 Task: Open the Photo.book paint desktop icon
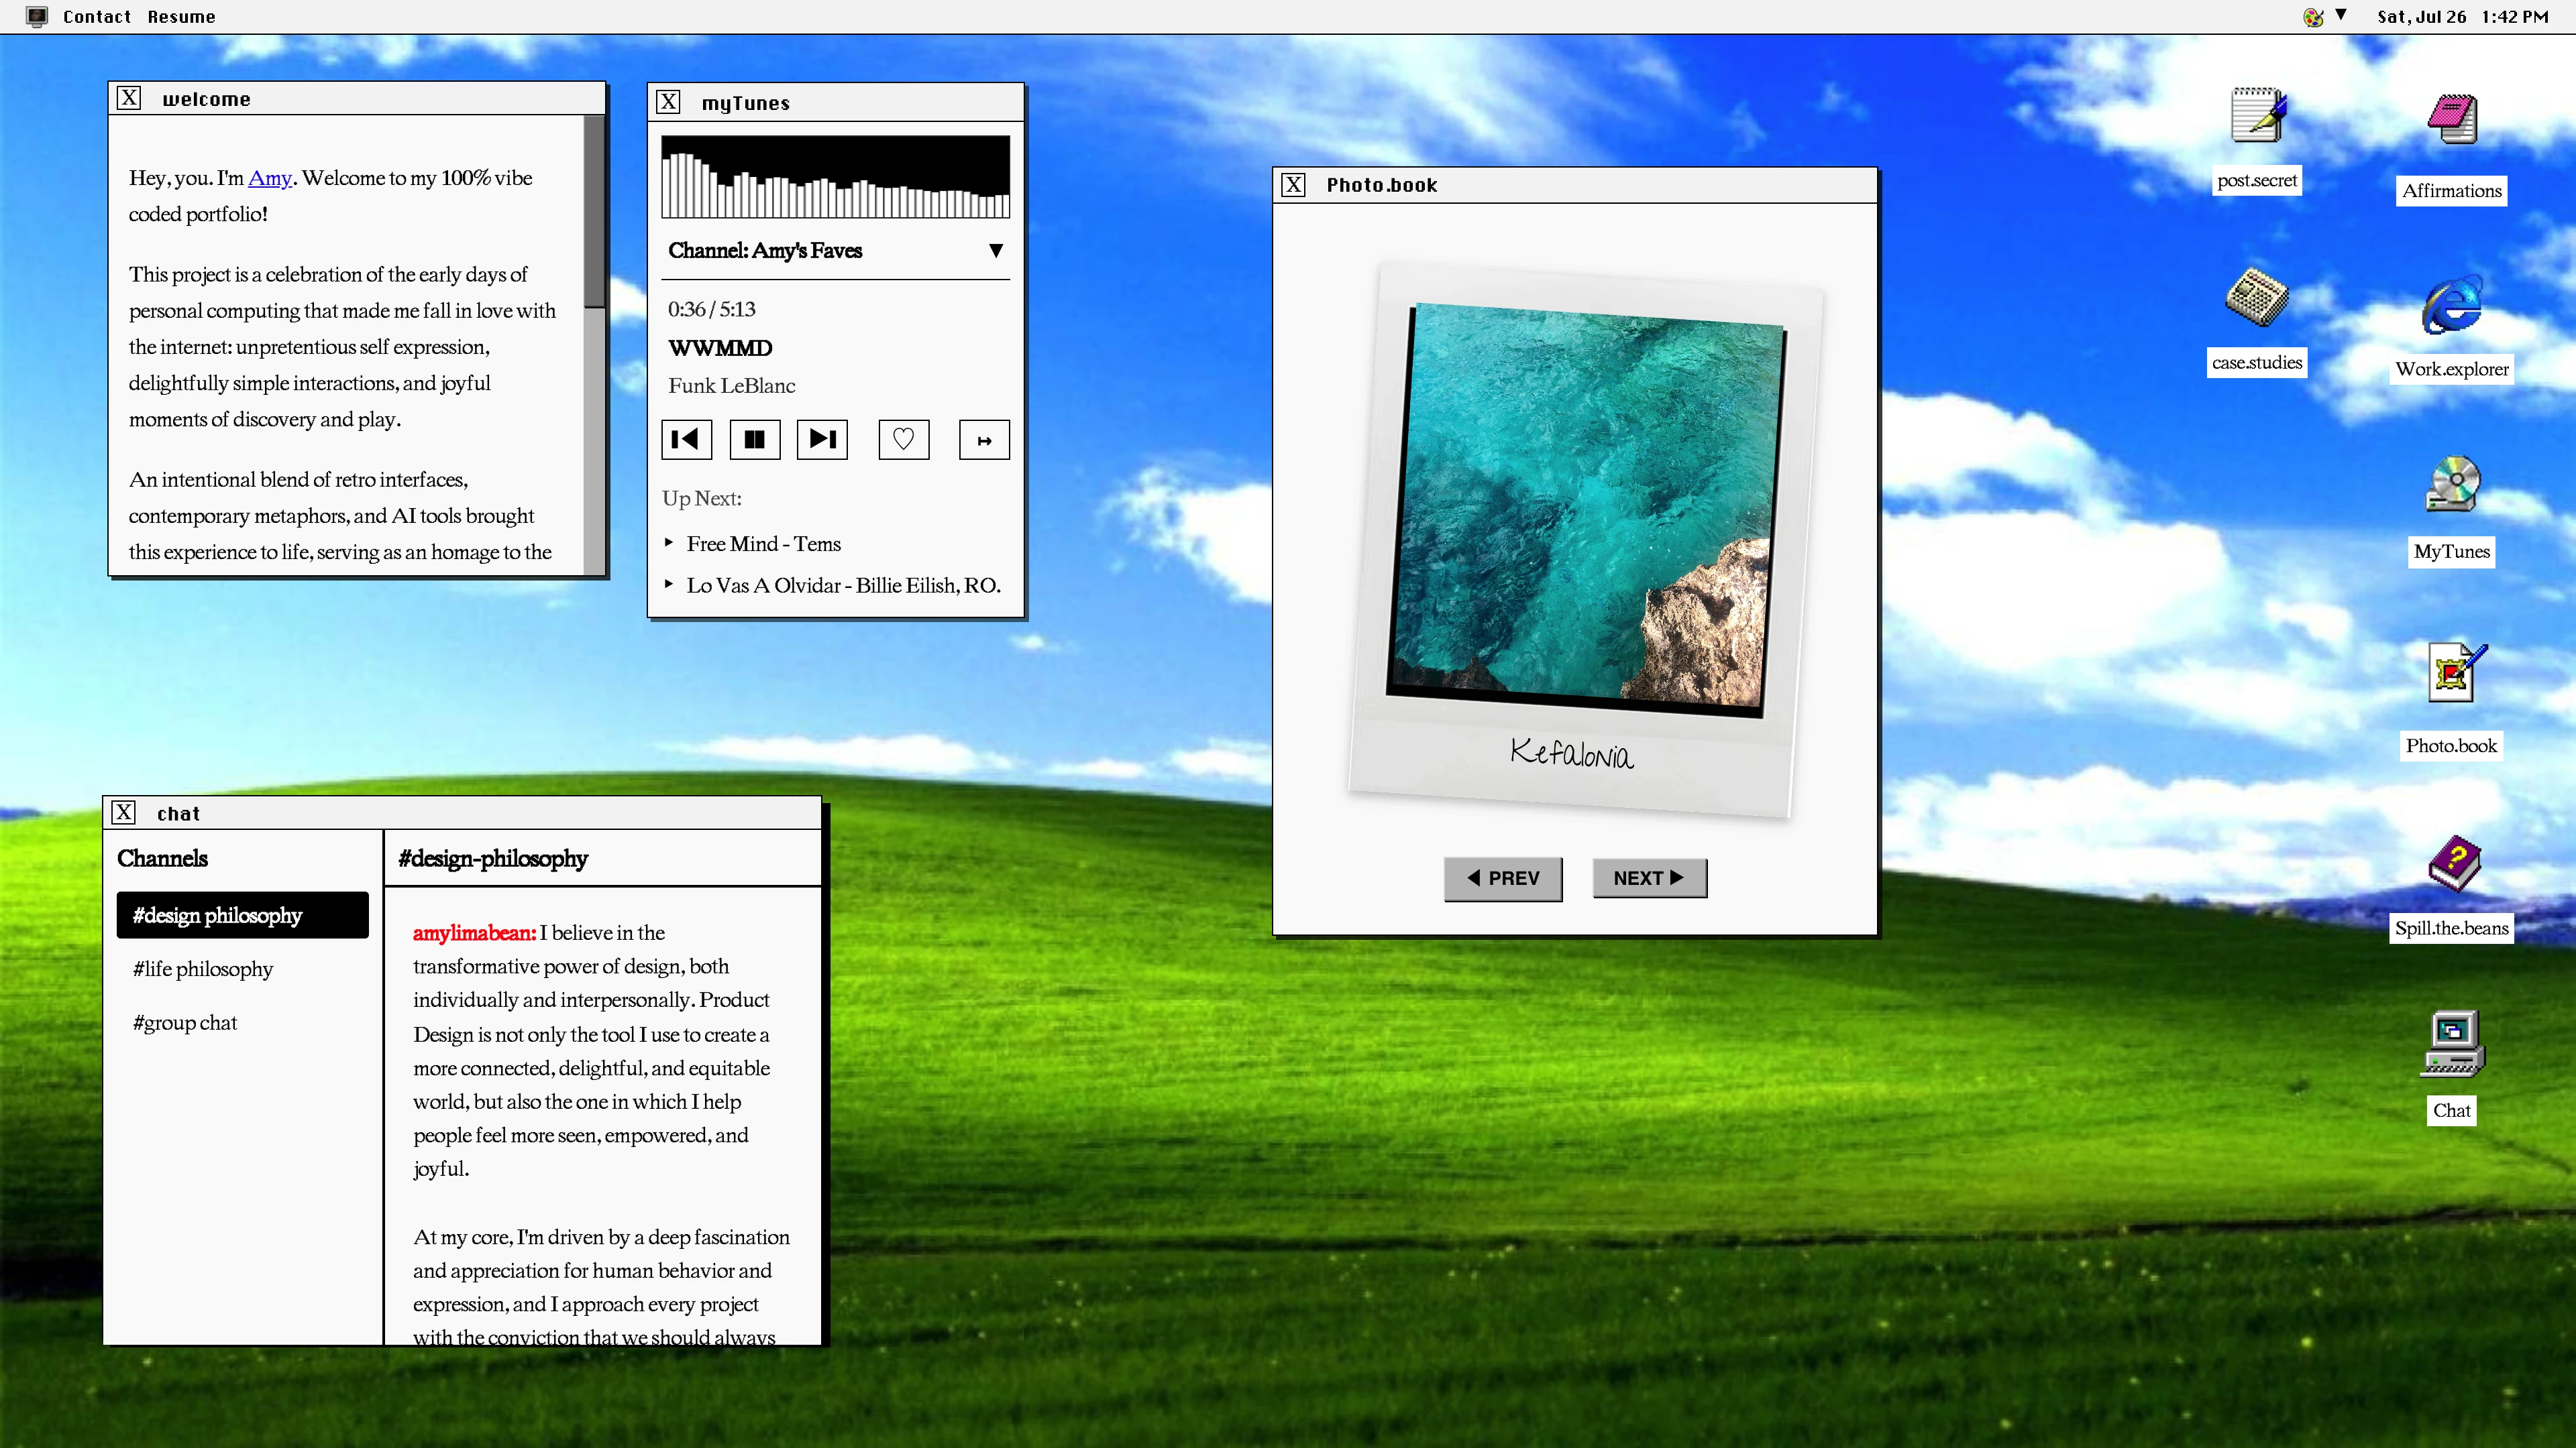pyautogui.click(x=2456, y=672)
